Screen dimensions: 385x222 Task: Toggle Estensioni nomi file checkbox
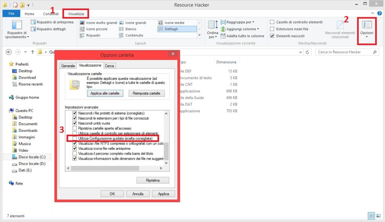click(272, 29)
